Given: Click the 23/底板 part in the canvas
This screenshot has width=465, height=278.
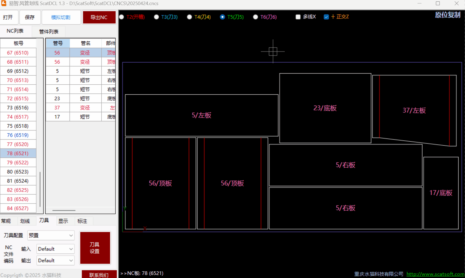Looking at the screenshot, I should 325,108.
